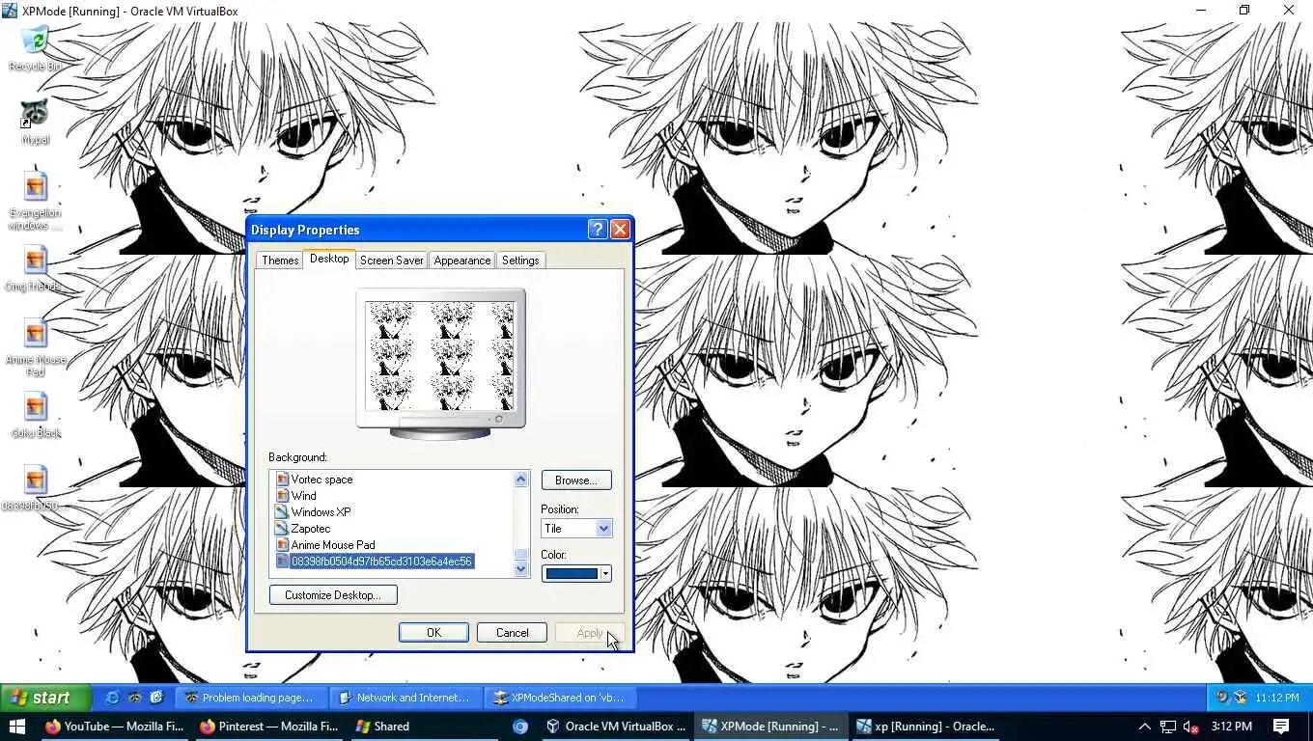Select Vortec space in Background list
The image size is (1313, 741).
(x=321, y=480)
